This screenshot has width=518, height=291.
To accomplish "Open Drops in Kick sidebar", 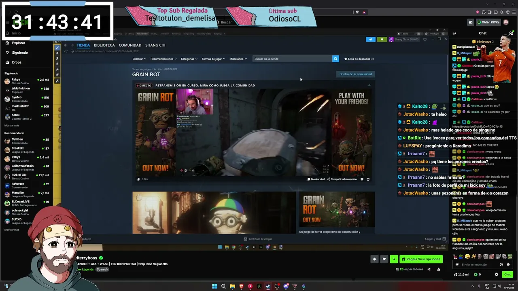I will coord(17,62).
